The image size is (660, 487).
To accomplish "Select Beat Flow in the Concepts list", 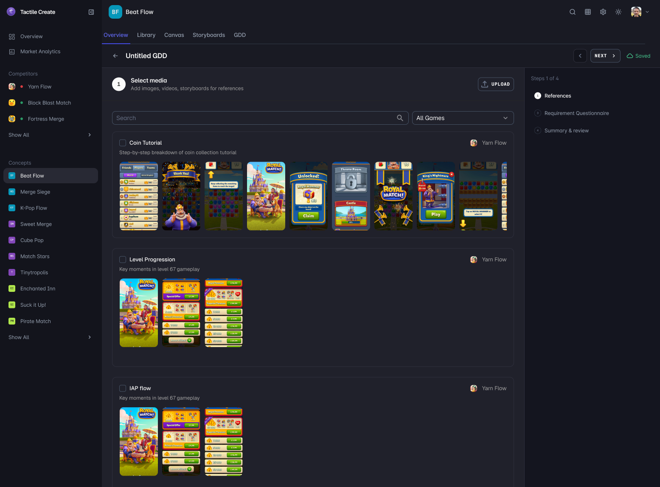I will (x=51, y=176).
